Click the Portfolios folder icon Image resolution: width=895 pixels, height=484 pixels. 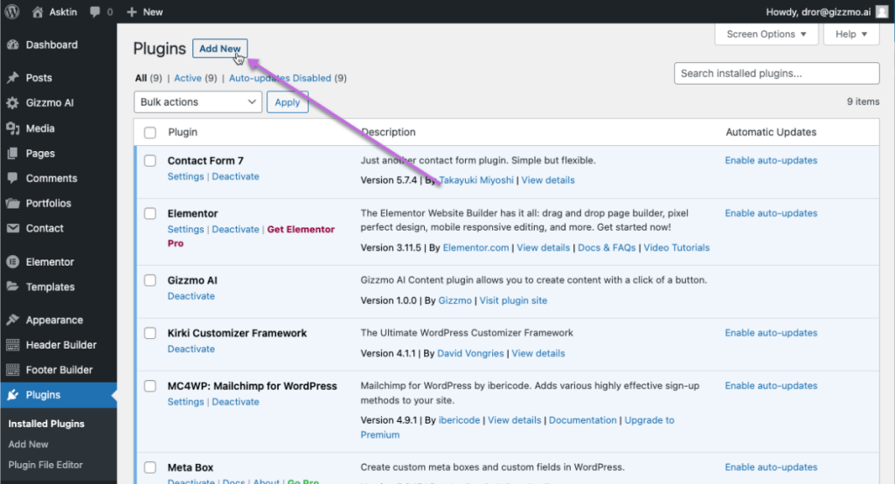(12, 204)
